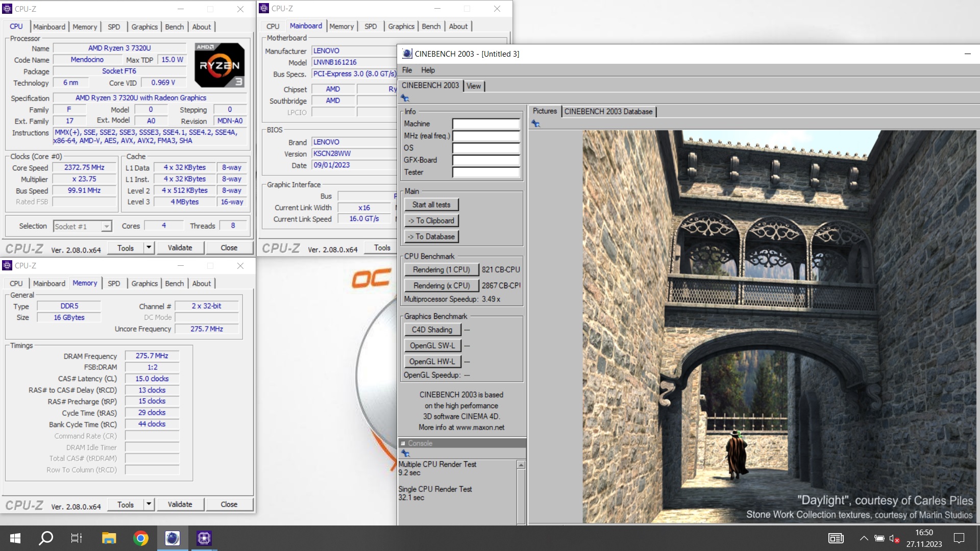Open the Start menu Windows icon
The width and height of the screenshot is (980, 551).
[15, 538]
